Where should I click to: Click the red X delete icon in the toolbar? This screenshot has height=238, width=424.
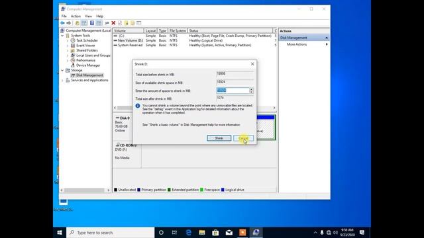pyautogui.click(x=113, y=23)
